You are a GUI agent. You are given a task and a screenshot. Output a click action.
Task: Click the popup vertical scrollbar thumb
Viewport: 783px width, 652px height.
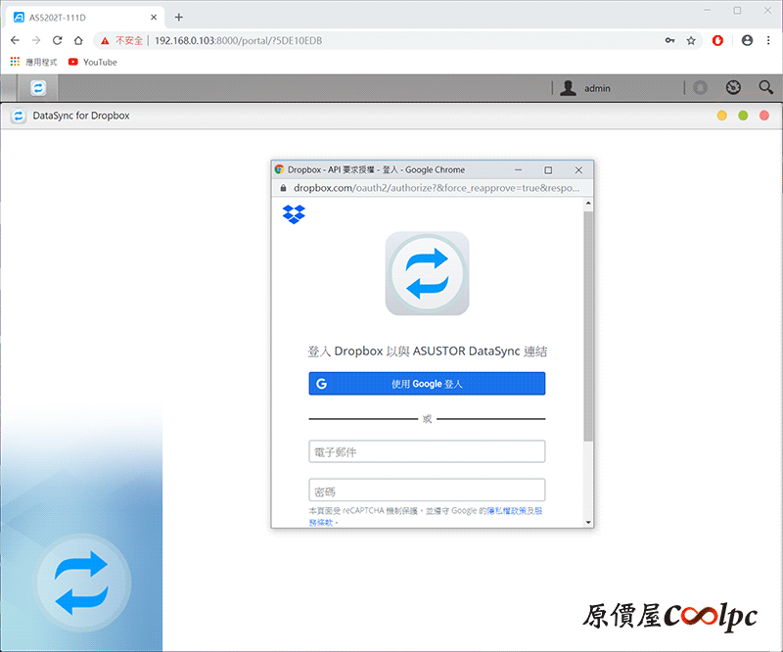pos(588,326)
